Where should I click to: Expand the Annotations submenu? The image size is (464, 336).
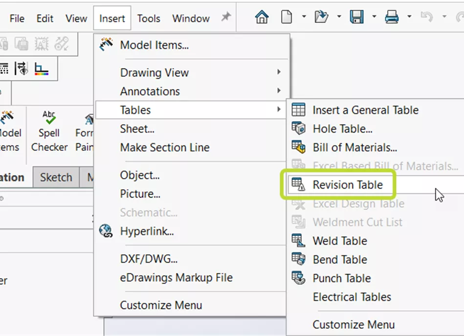[x=150, y=91]
